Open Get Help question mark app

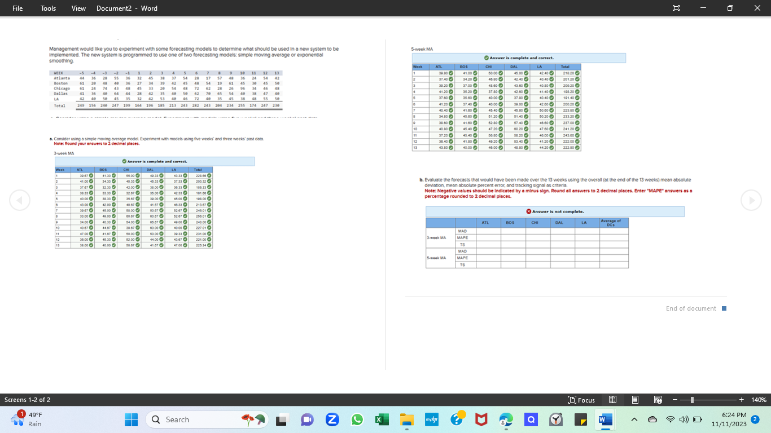457,419
